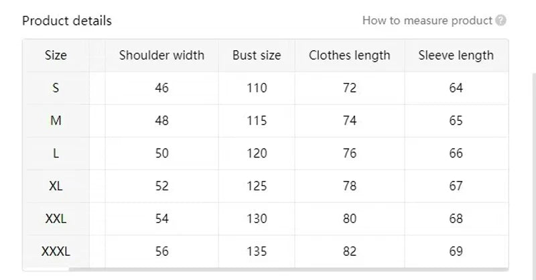Select the Sleeve length column header
Screen dimensions: 536x280
[x=456, y=56]
